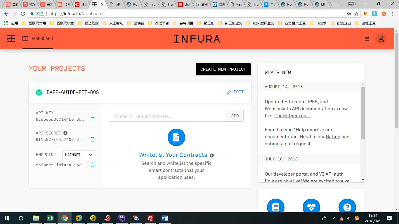Screen dimensions: 399x224
Task: Open the Github link in Whats New
Action: click(x=333, y=137)
